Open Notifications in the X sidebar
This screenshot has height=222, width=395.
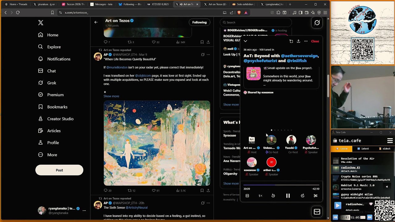54,59
